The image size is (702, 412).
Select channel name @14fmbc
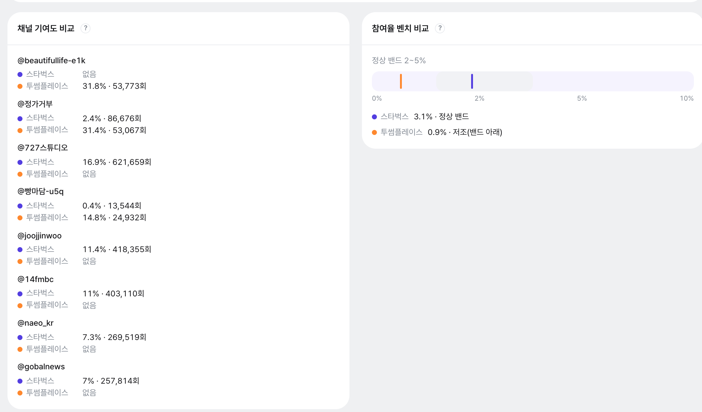36,279
